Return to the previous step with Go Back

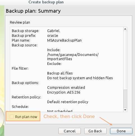tap(95, 131)
